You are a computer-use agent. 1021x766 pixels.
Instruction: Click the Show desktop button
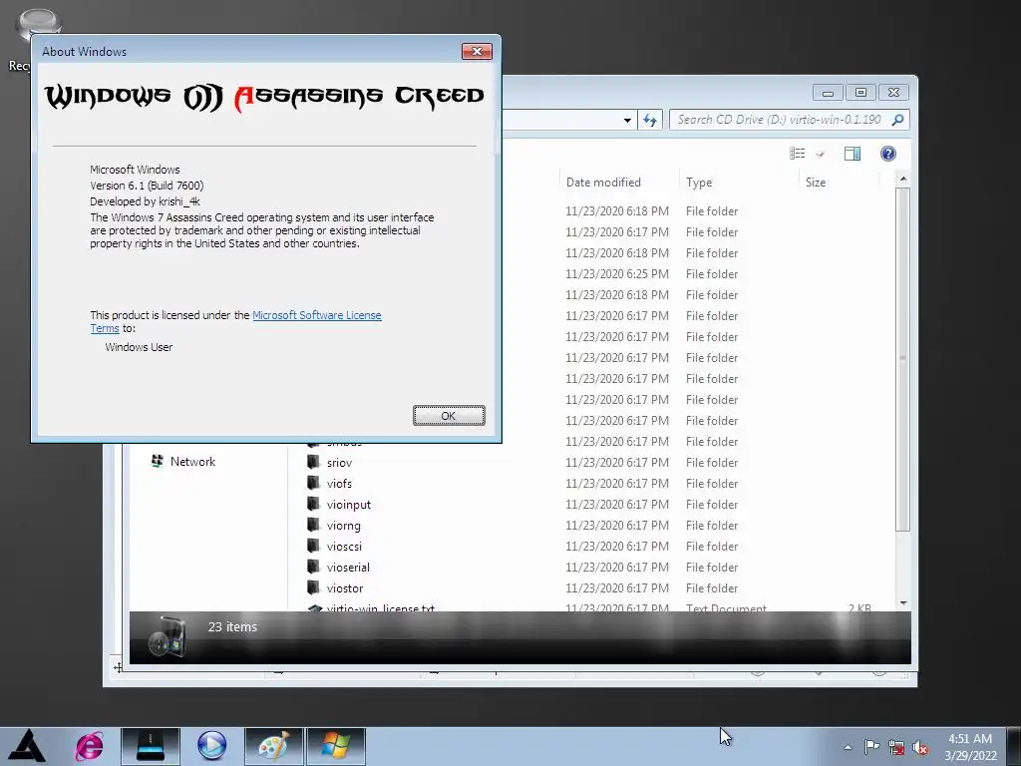click(1014, 746)
